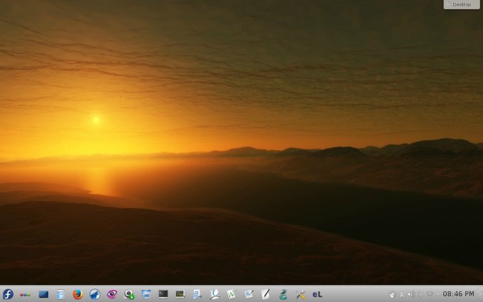Click the 08:46 PM clock
483x302 pixels.
point(458,294)
